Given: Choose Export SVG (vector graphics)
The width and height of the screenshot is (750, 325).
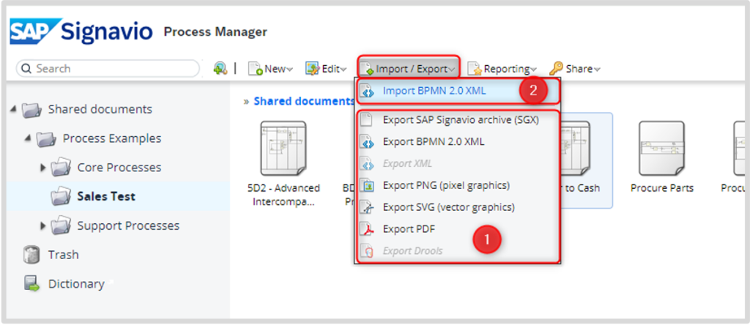Looking at the screenshot, I should tap(458, 207).
